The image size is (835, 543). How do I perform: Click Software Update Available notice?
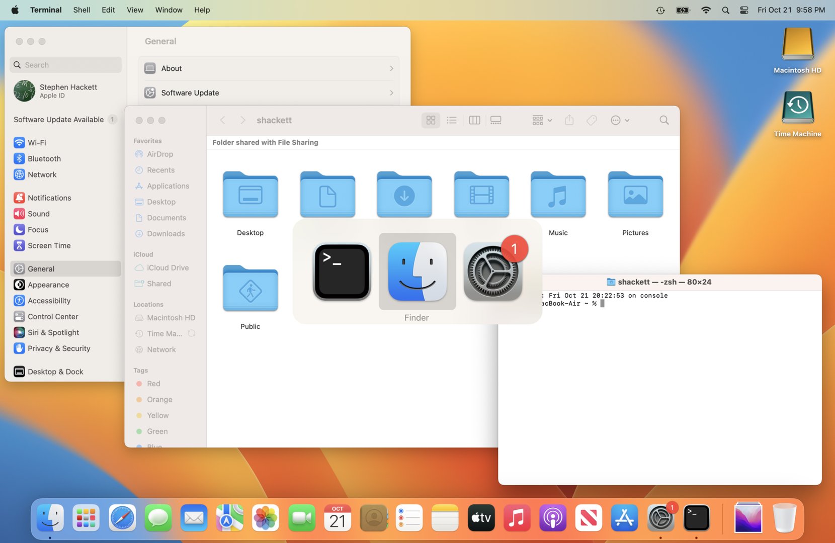click(65, 120)
